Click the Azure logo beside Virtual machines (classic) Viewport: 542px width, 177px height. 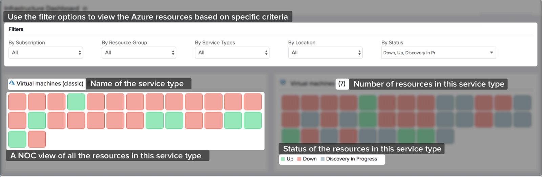point(12,83)
